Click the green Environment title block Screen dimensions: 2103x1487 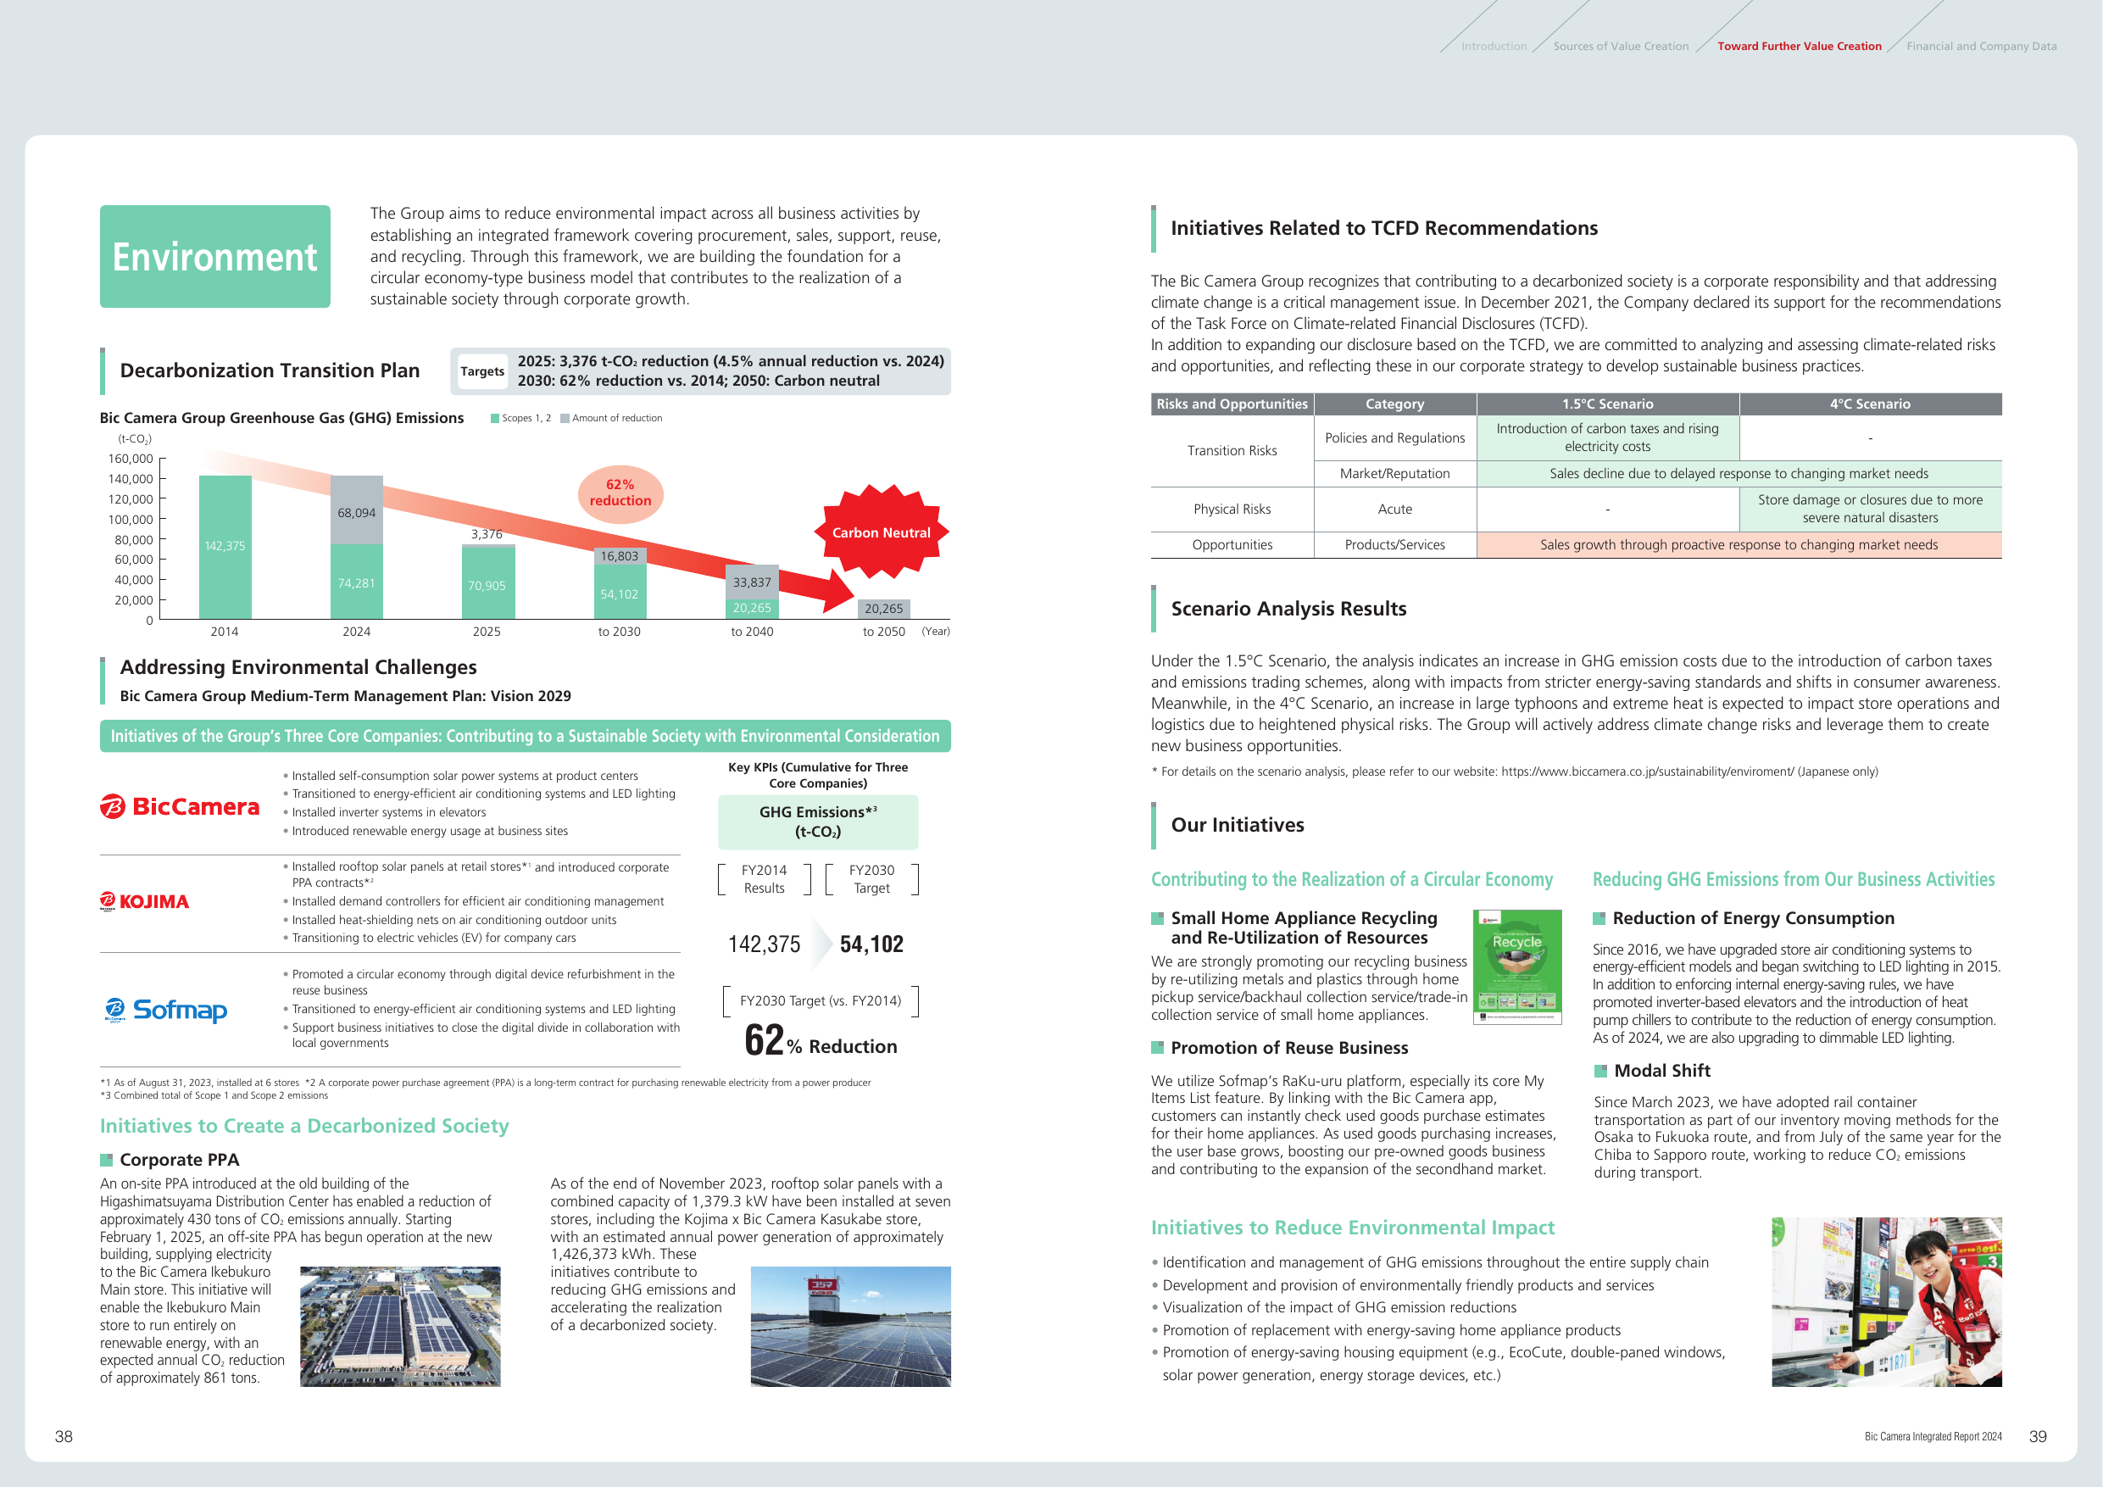pos(215,257)
